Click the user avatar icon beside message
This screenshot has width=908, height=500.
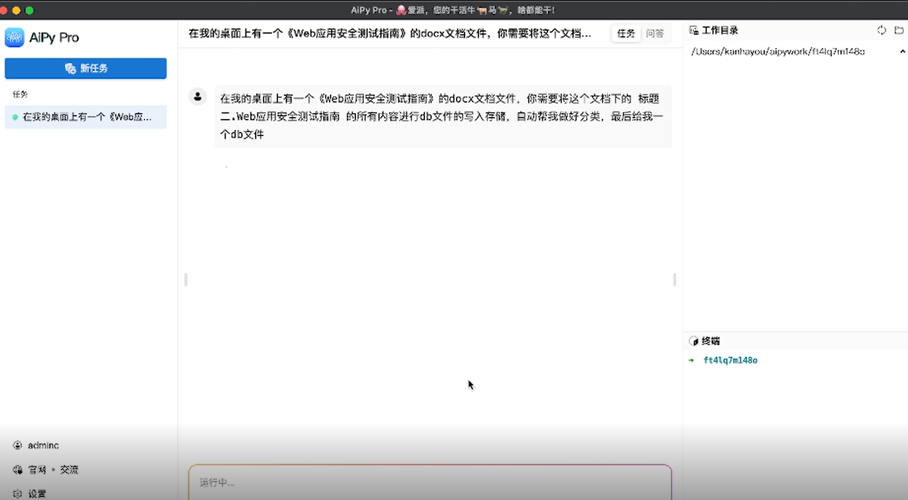197,97
